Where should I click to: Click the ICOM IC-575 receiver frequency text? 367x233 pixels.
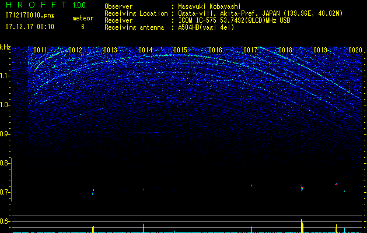point(234,20)
